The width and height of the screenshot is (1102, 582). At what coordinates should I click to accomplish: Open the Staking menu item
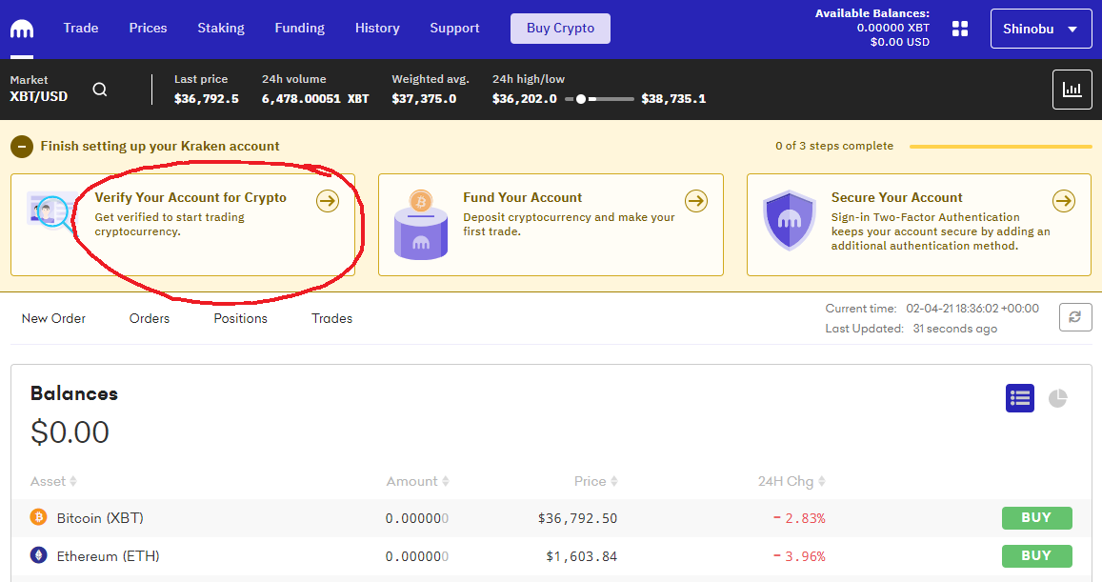pos(221,28)
